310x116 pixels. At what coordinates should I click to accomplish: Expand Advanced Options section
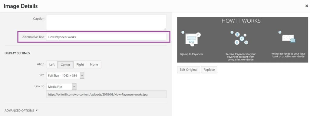coord(21,111)
